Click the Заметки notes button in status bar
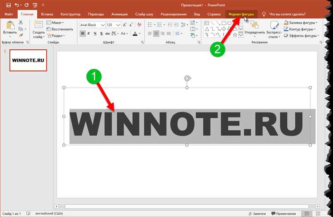The height and width of the screenshot is (217, 333). tap(257, 213)
